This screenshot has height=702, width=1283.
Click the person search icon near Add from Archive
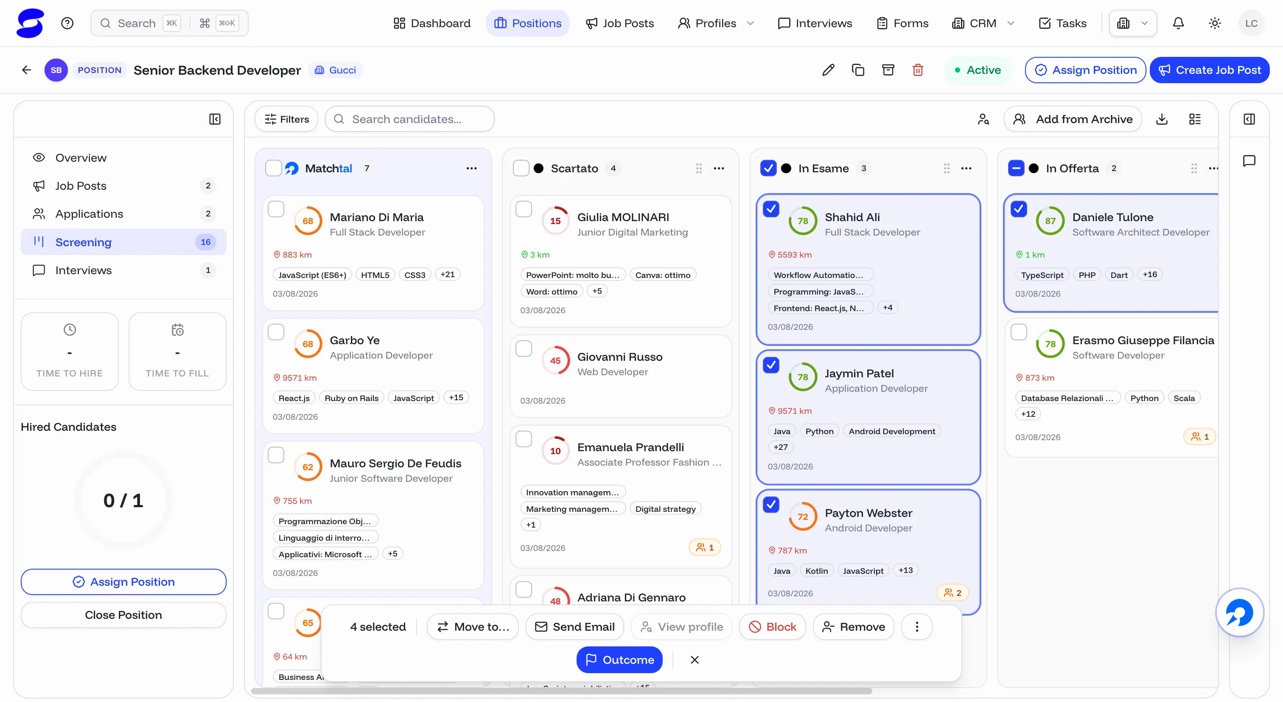click(983, 119)
